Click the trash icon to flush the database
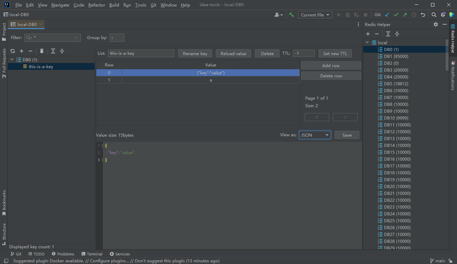The width and height of the screenshot is (457, 264). (x=42, y=51)
